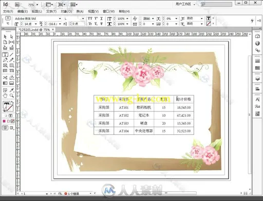Open the Swatches panel icon in right dock
The image size is (263, 201).
coord(257,68)
